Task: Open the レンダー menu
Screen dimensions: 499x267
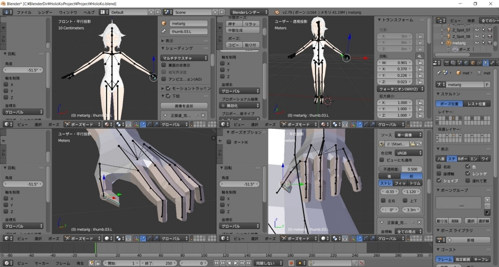Action: [45, 12]
